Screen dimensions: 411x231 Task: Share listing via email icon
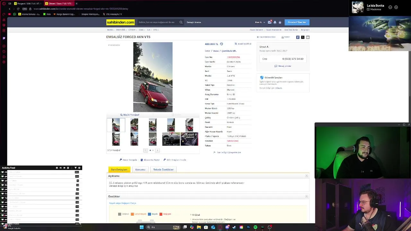point(308,37)
